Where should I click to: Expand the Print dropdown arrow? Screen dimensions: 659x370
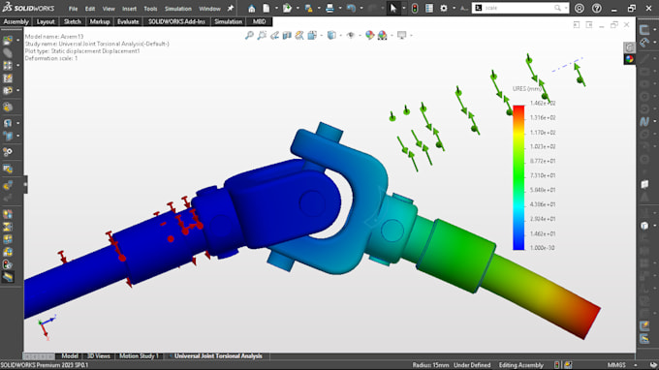pos(340,9)
